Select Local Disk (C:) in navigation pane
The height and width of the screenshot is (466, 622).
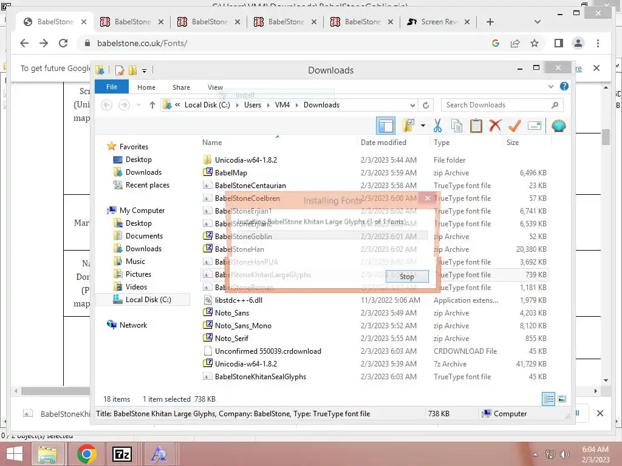tap(148, 300)
